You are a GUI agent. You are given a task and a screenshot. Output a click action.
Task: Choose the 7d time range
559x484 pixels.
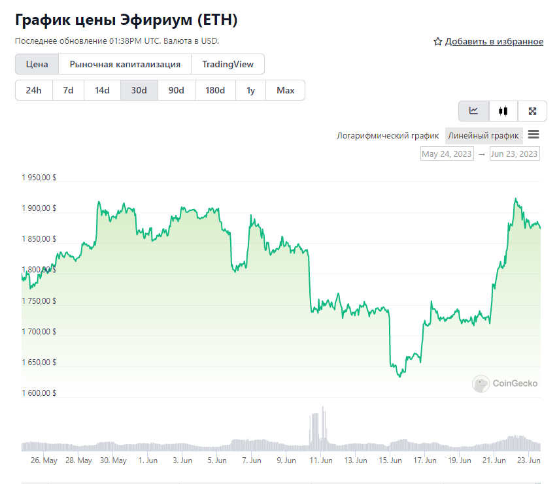[x=68, y=90]
